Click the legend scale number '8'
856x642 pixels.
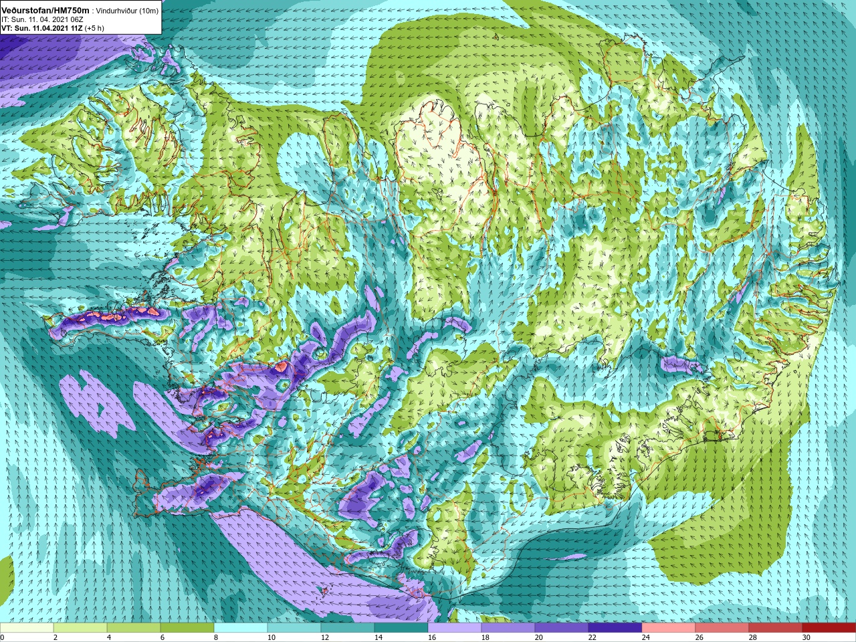pos(217,637)
